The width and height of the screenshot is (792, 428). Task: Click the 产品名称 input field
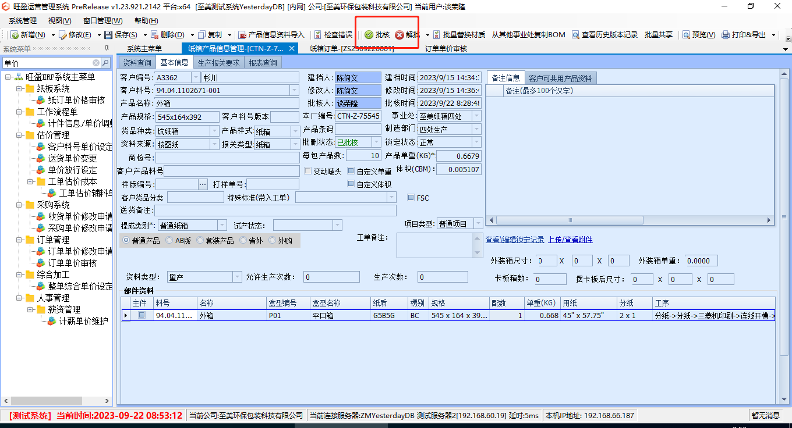(228, 103)
